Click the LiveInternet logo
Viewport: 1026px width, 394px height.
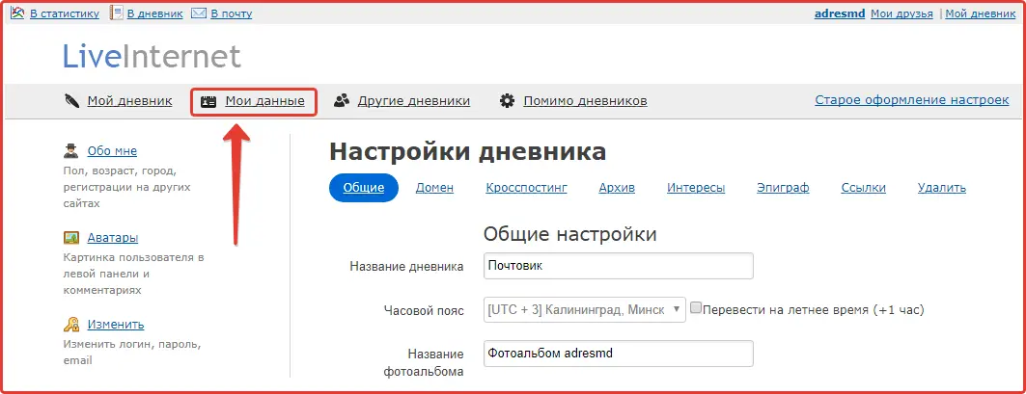tap(152, 57)
